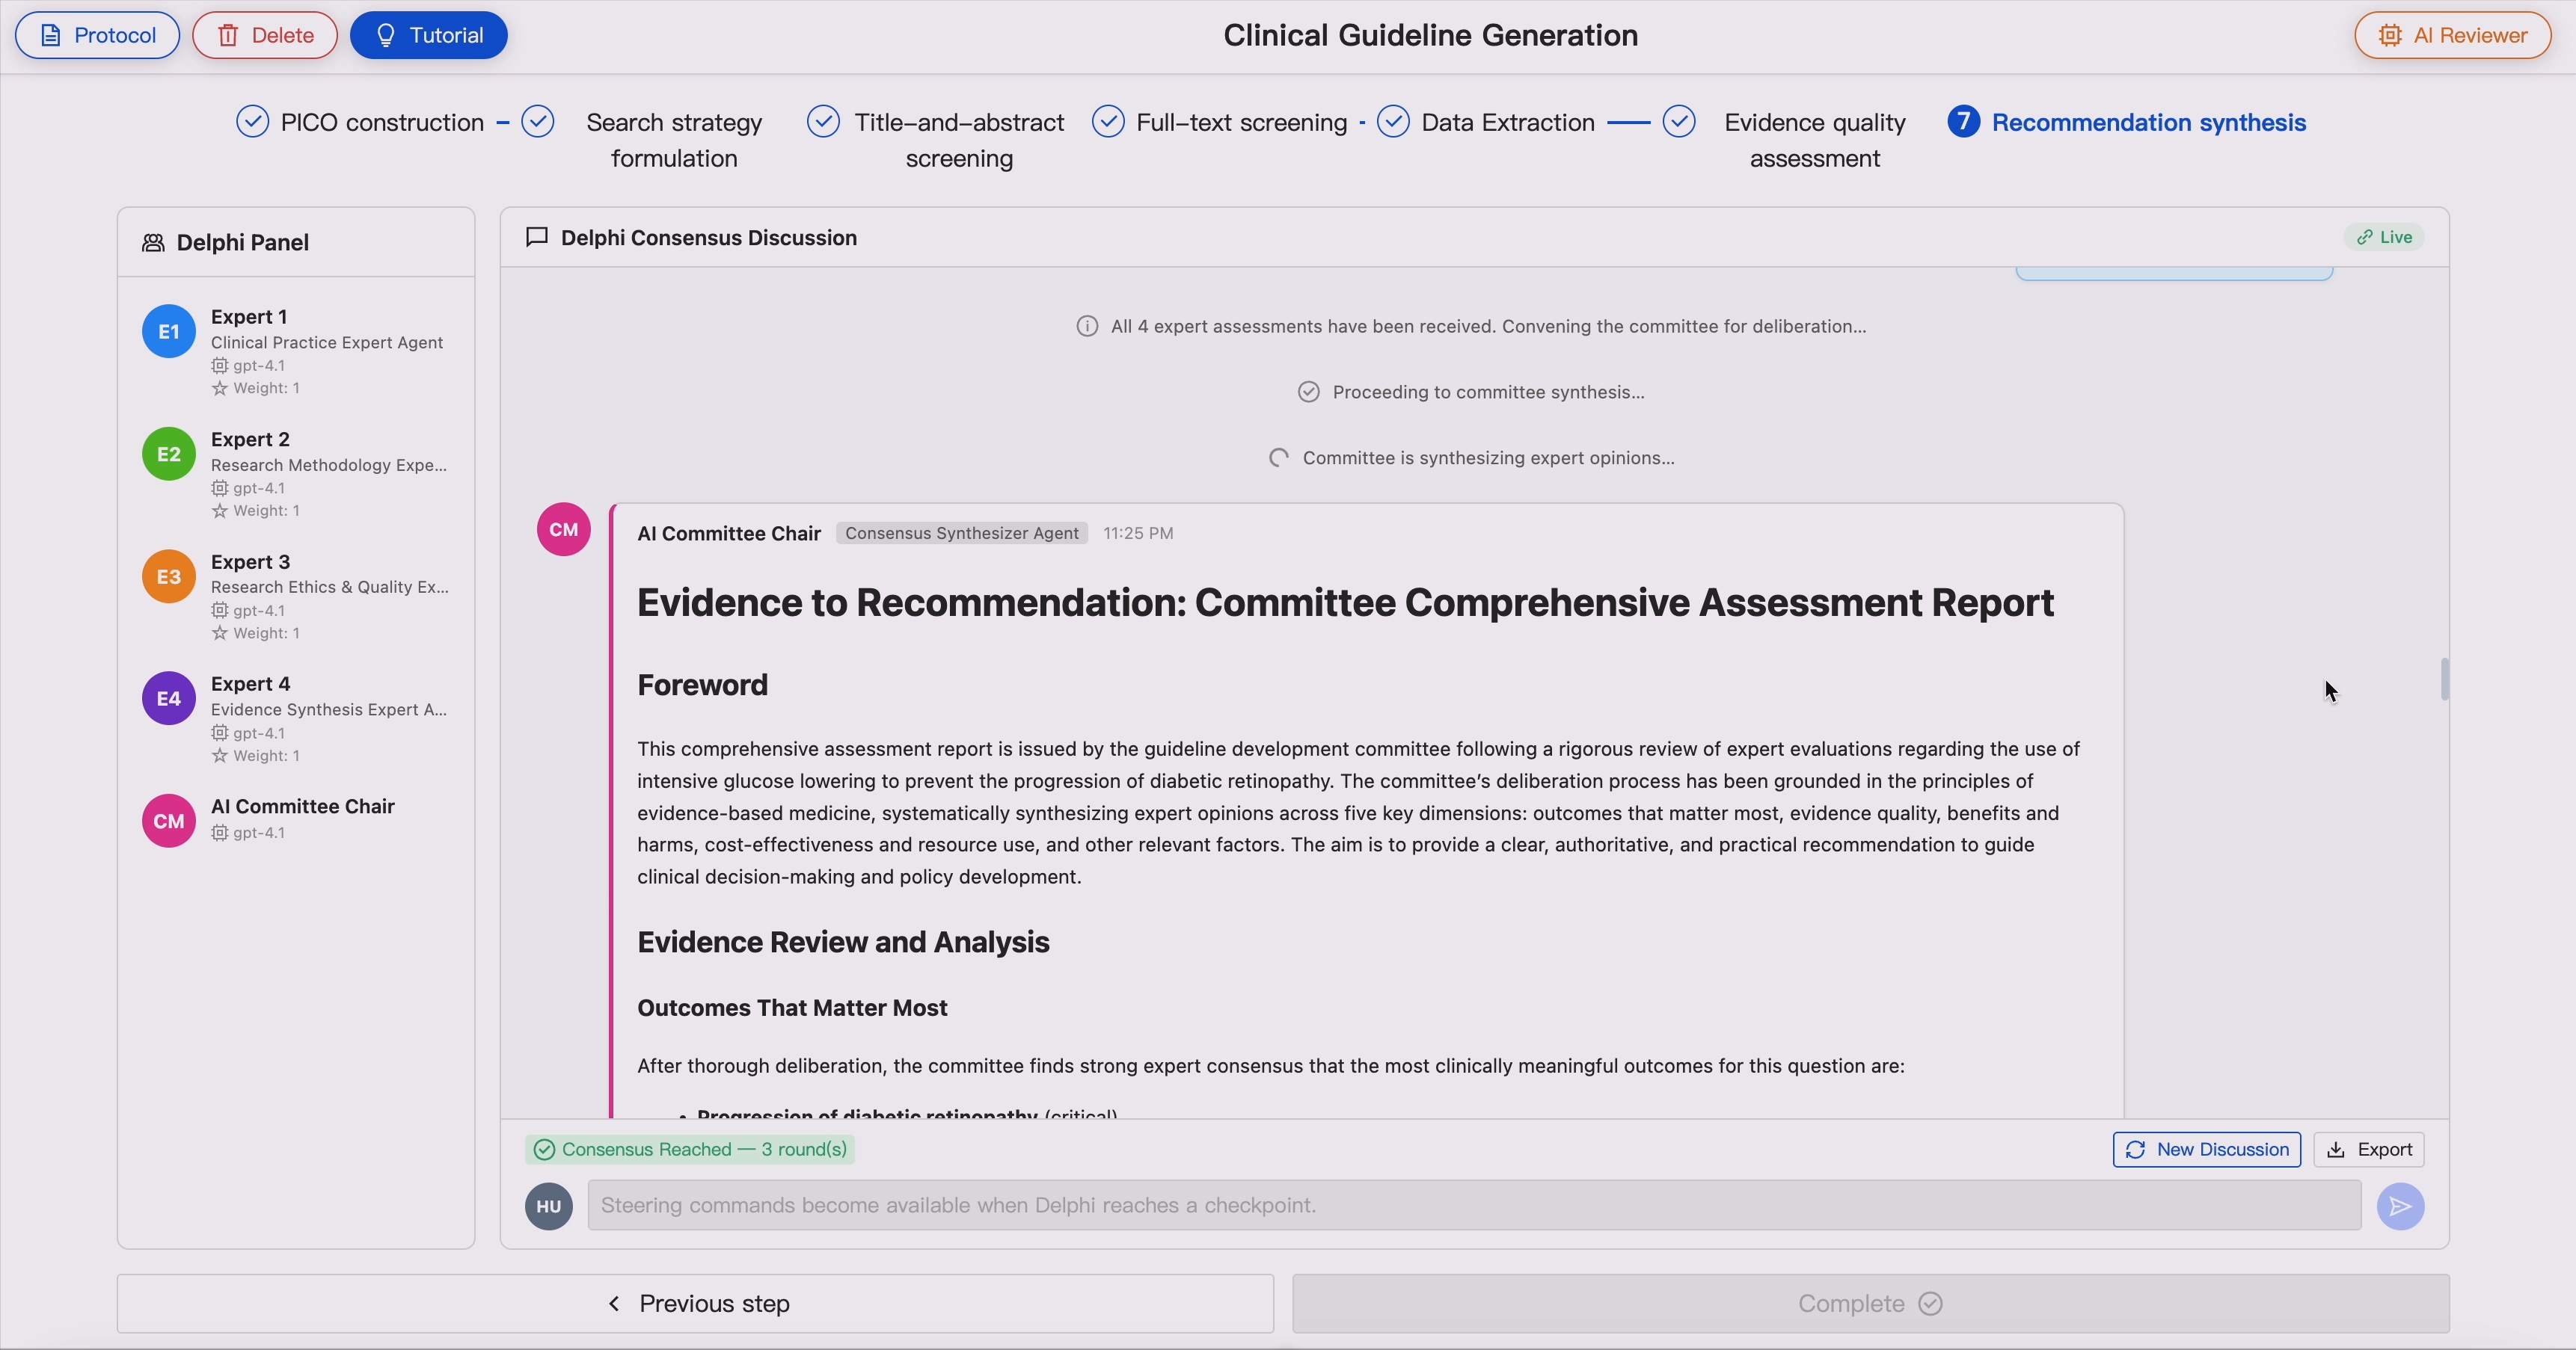This screenshot has width=2576, height=1350.
Task: Click Clinical Practice Expert Agent role text
Action: [327, 343]
